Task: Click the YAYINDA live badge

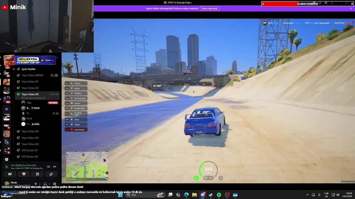Action: point(53,103)
